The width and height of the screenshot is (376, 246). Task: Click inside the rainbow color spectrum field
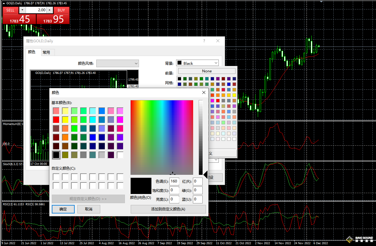(162, 137)
